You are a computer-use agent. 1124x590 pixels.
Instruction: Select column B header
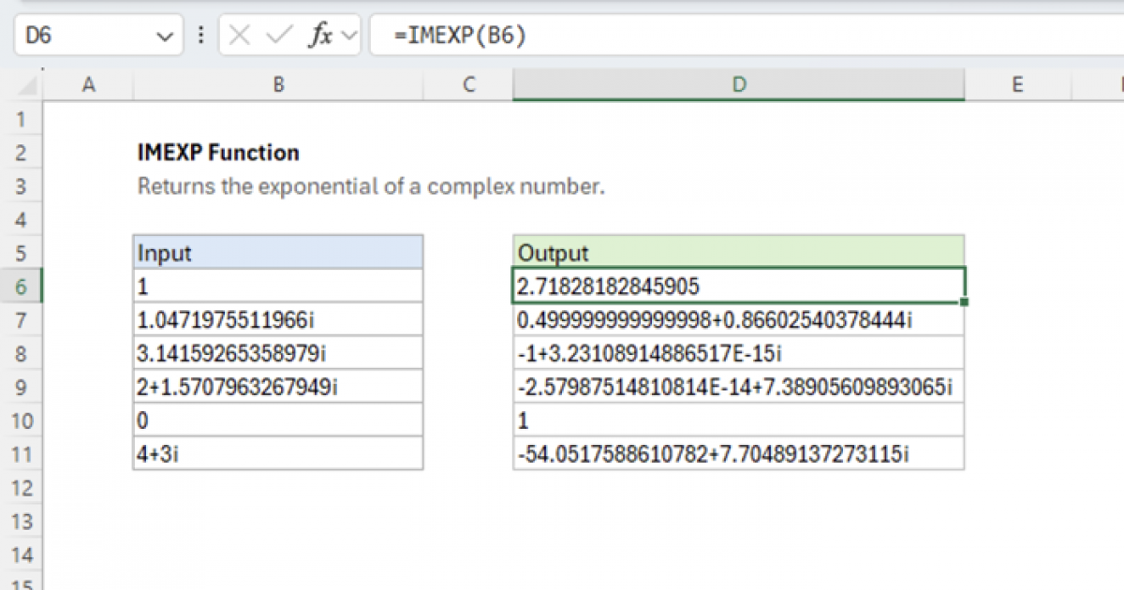pyautogui.click(x=278, y=85)
